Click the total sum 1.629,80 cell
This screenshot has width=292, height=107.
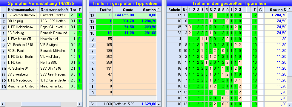click(x=146, y=104)
